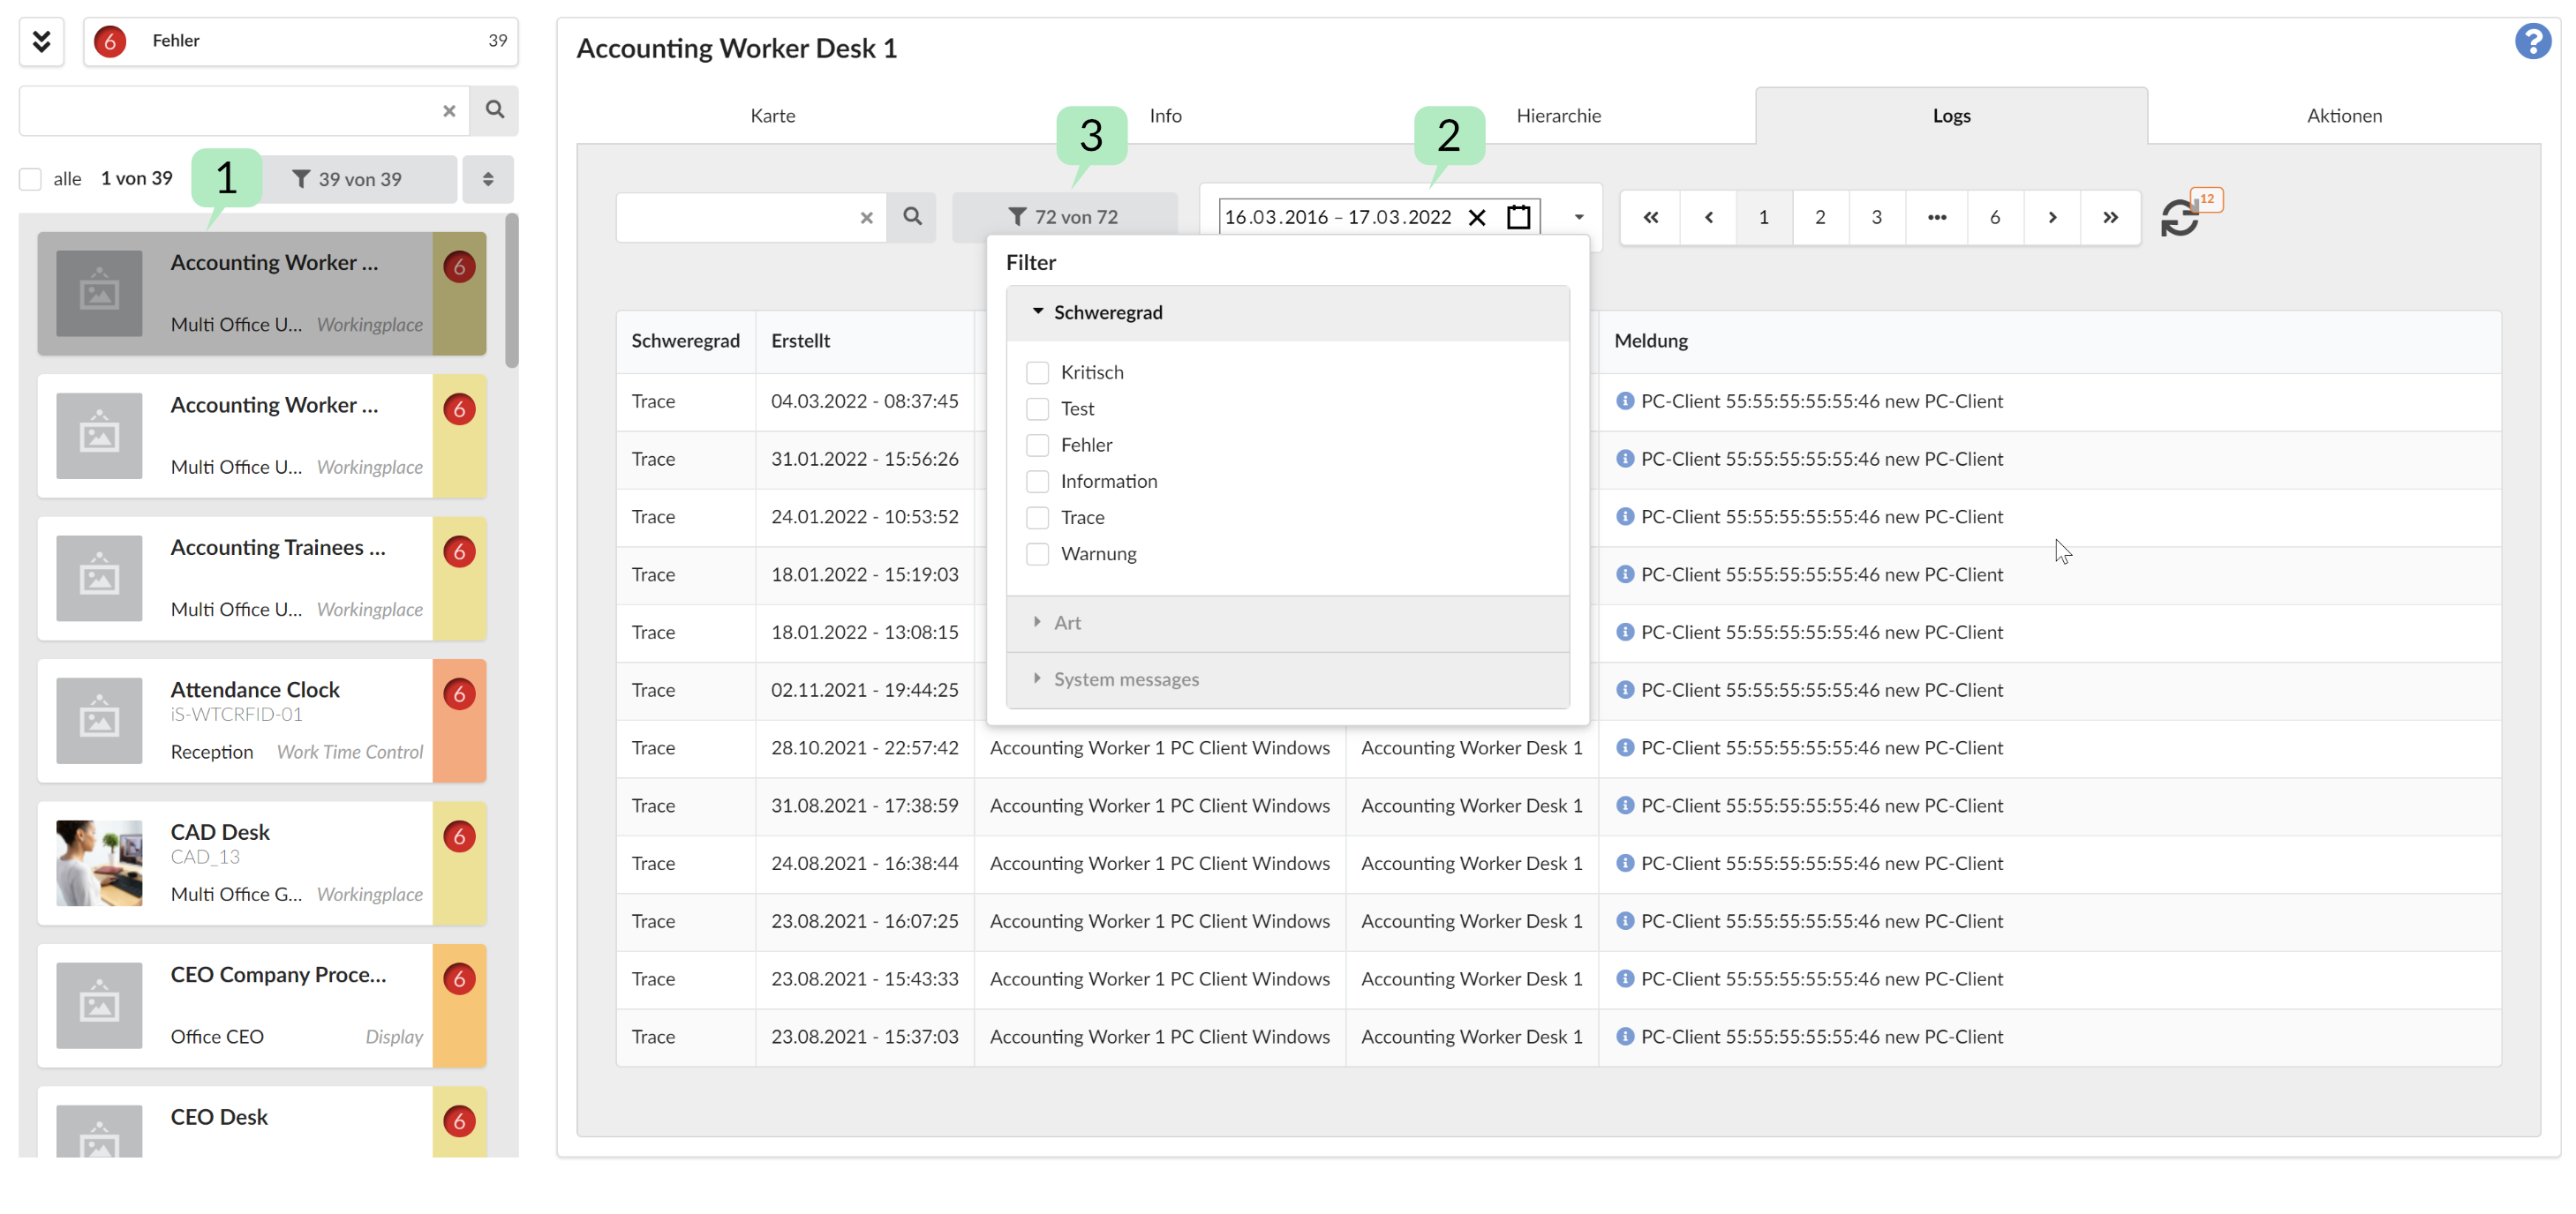Image resolution: width=2576 pixels, height=1214 pixels.
Task: Click the ellipsis pagination button
Action: [1937, 218]
